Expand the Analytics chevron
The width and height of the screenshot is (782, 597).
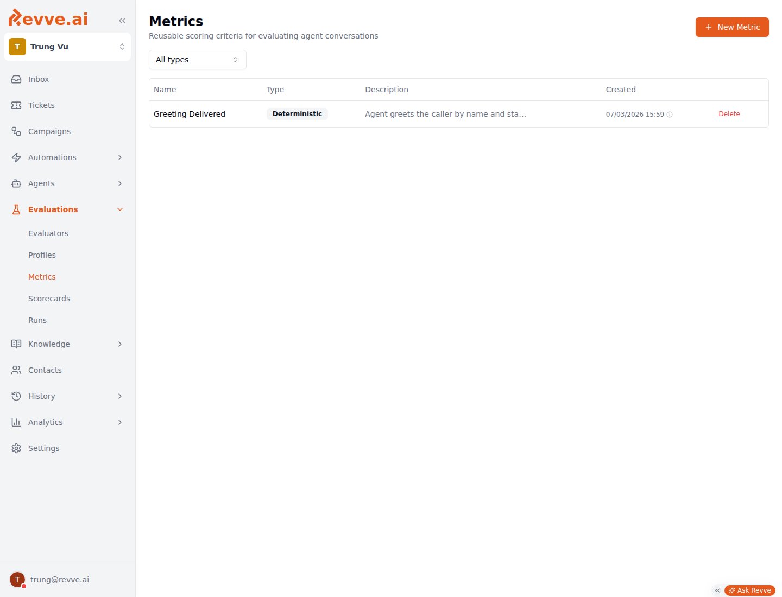pyautogui.click(x=120, y=422)
